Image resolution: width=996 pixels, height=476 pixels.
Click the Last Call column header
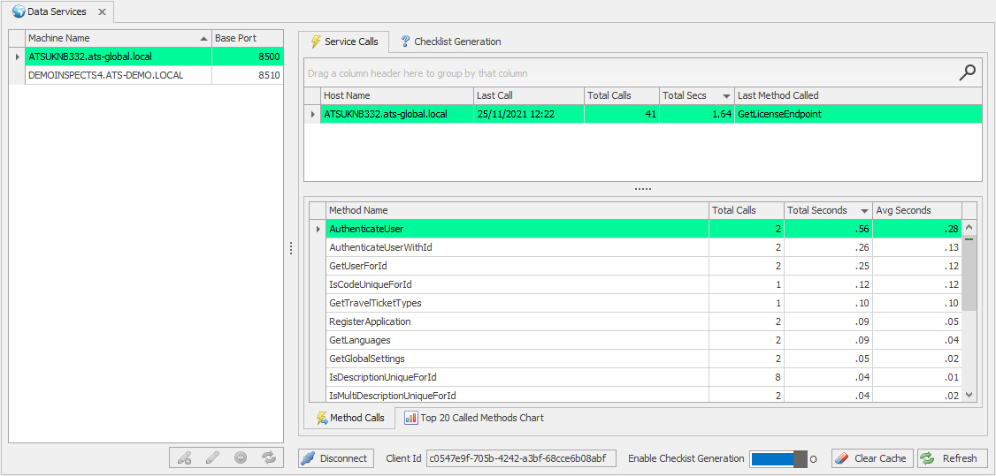(x=528, y=95)
